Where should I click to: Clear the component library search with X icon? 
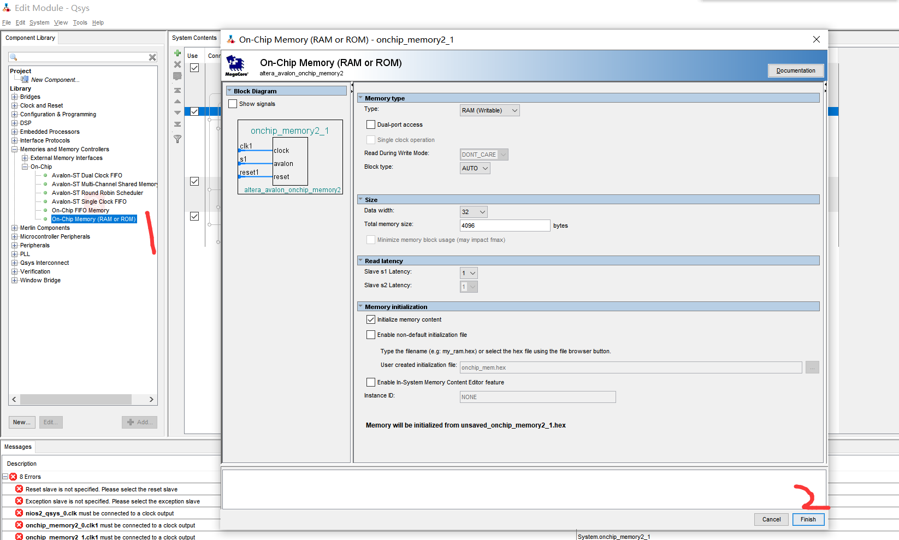[152, 57]
